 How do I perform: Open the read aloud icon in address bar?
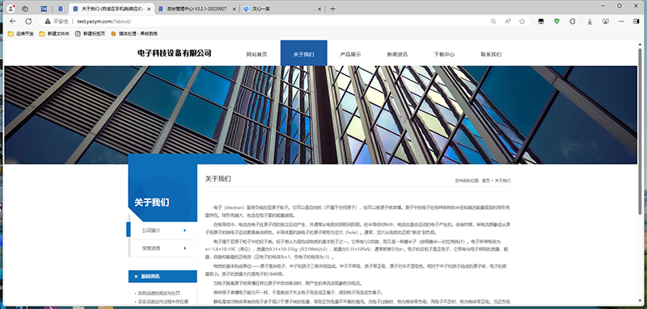click(508, 22)
